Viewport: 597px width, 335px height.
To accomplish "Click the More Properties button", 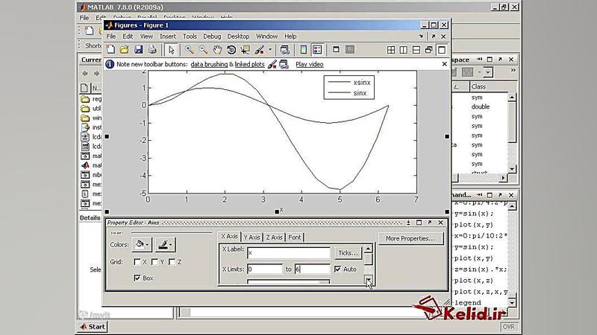I will (x=410, y=238).
